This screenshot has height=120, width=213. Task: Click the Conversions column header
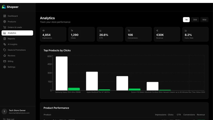tap(189, 115)
